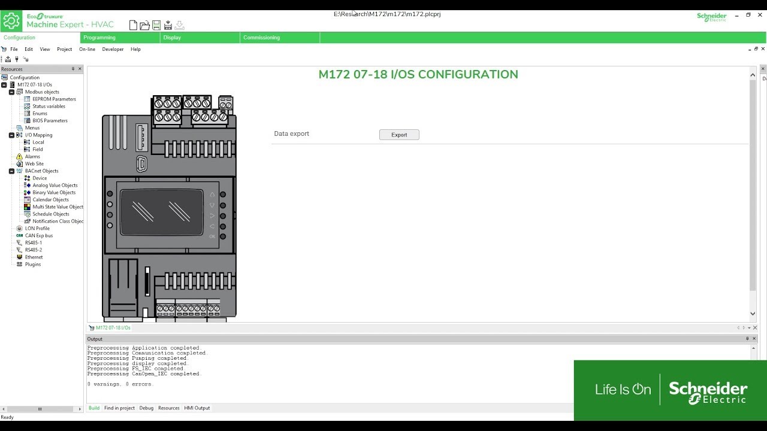The image size is (767, 431).
Task: Select M172 07-18 I/Os document tab
Action: tap(110, 328)
